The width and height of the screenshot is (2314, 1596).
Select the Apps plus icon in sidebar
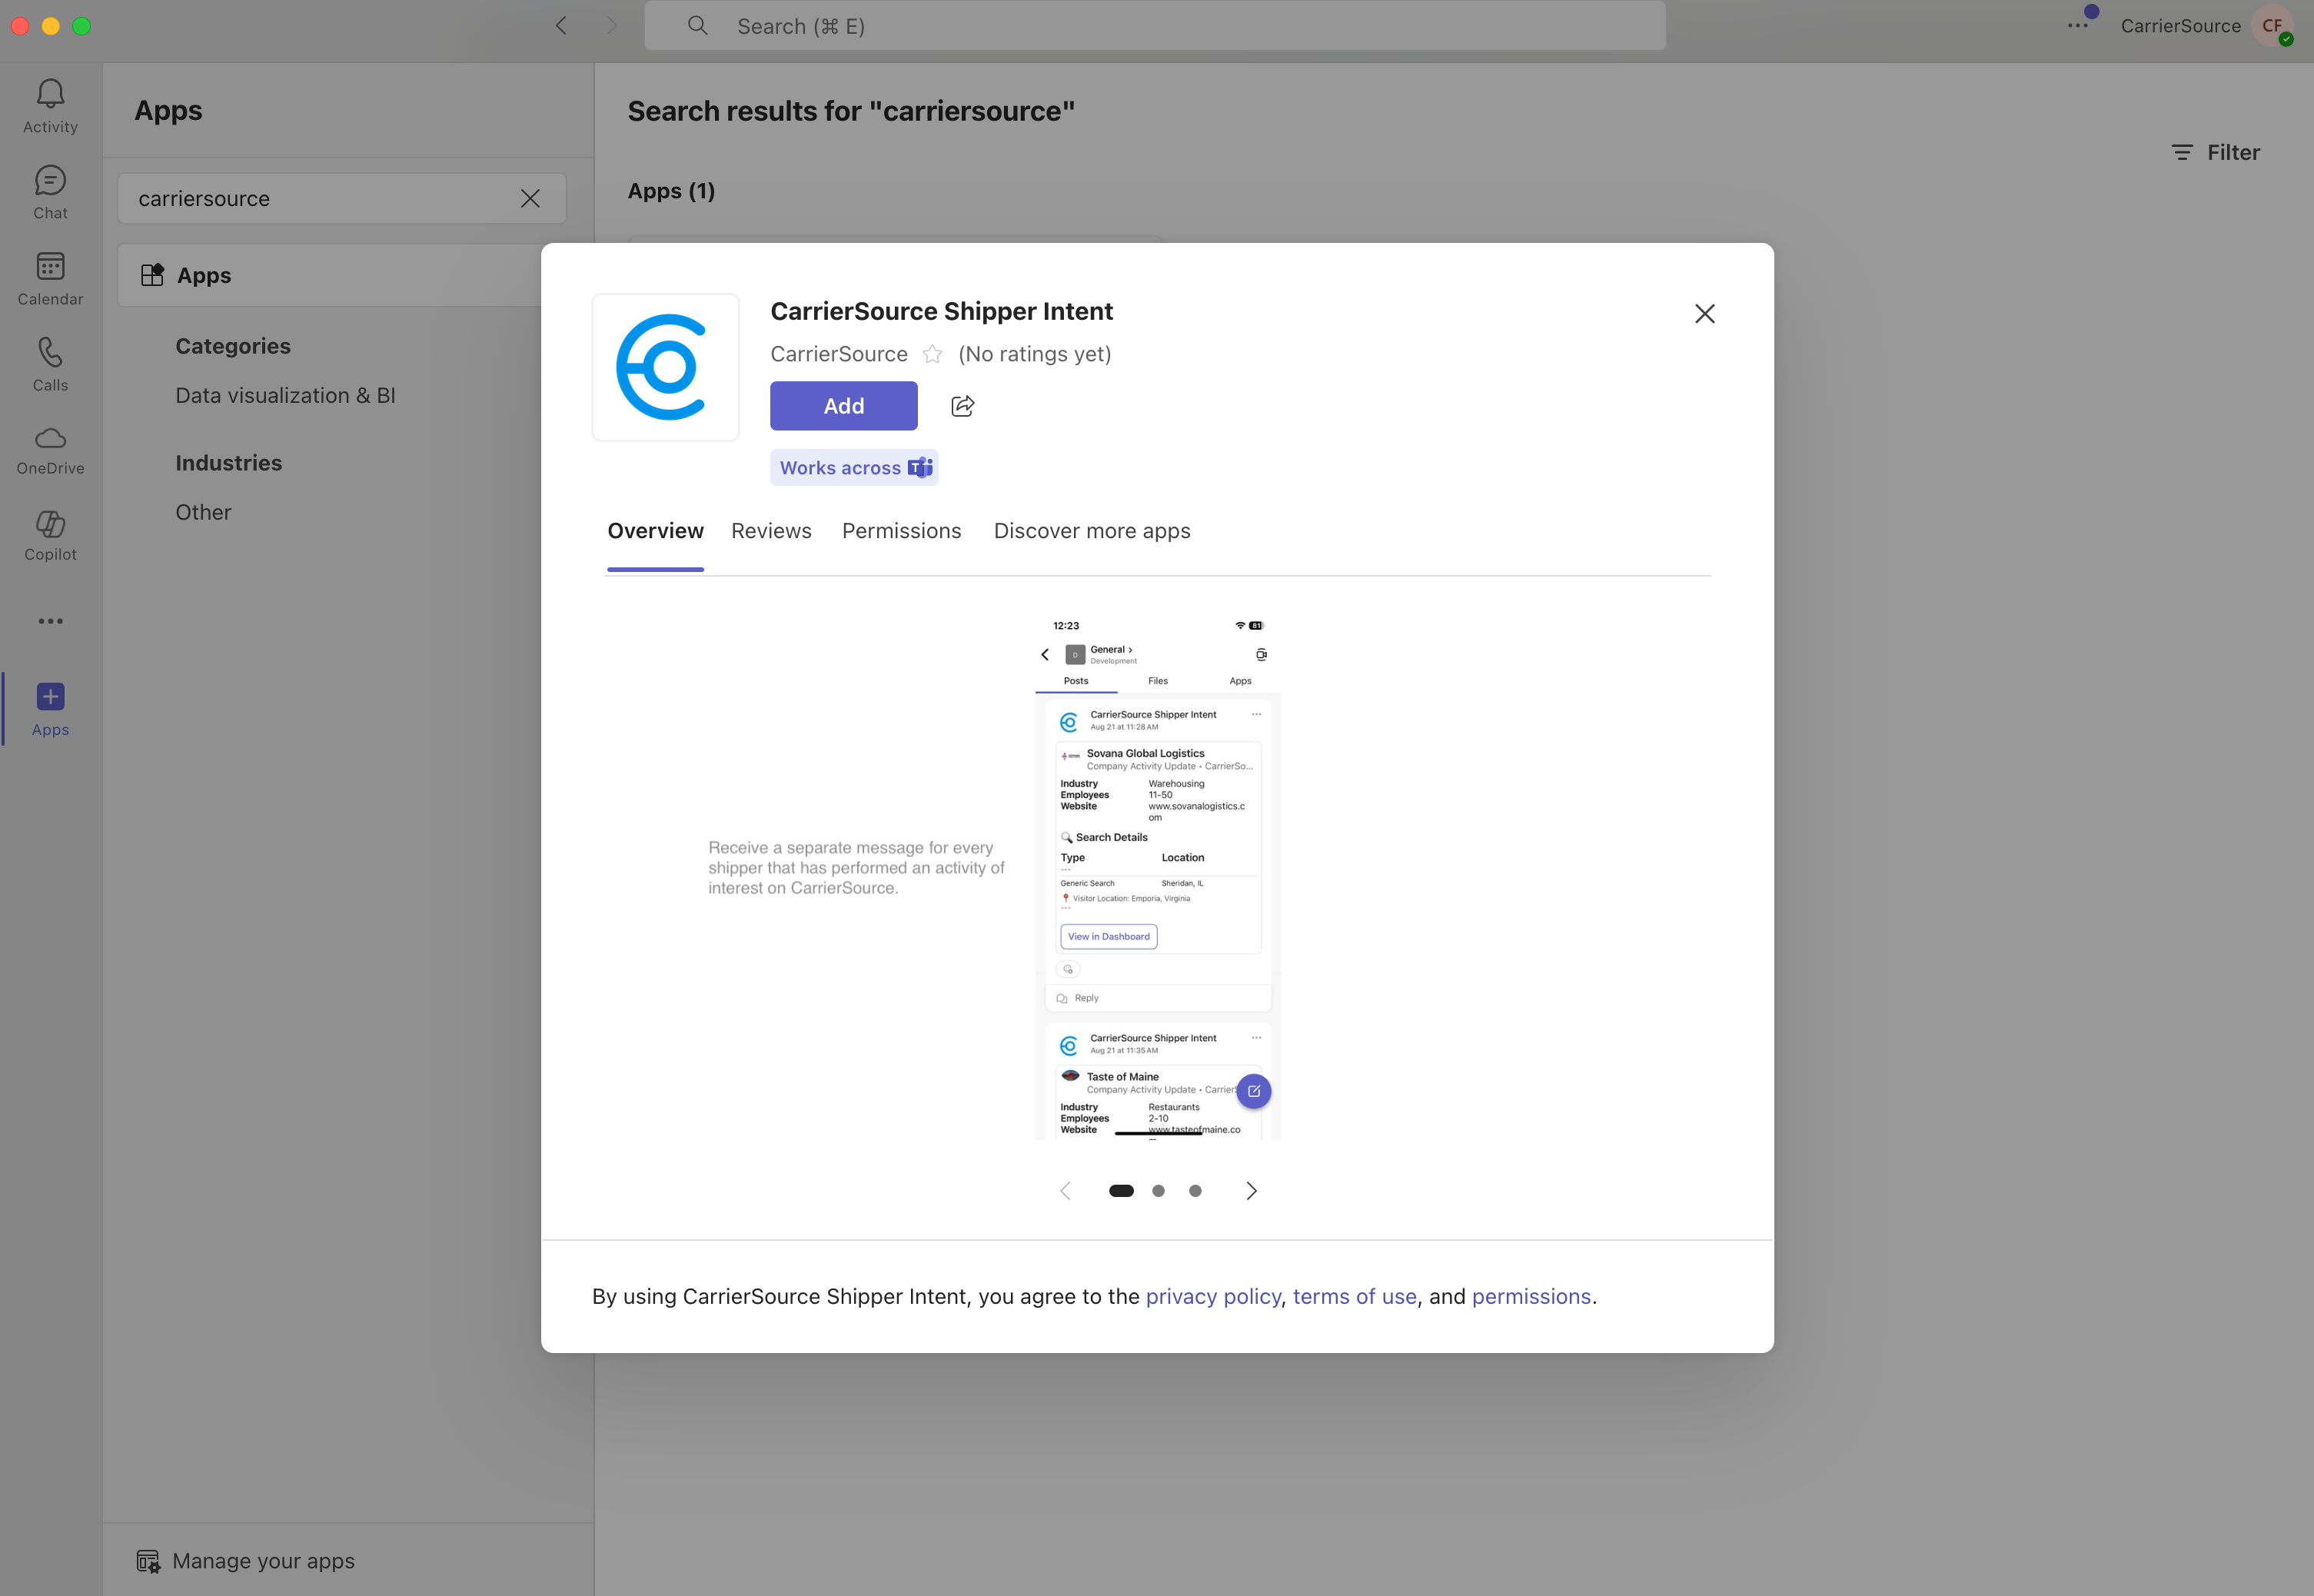tap(50, 696)
